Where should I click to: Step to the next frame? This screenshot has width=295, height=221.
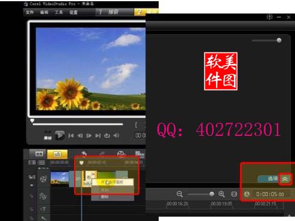point(89,136)
